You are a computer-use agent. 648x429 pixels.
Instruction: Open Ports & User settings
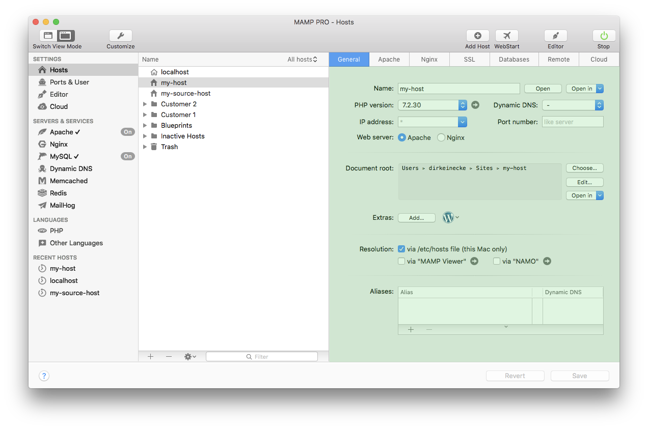coord(84,82)
